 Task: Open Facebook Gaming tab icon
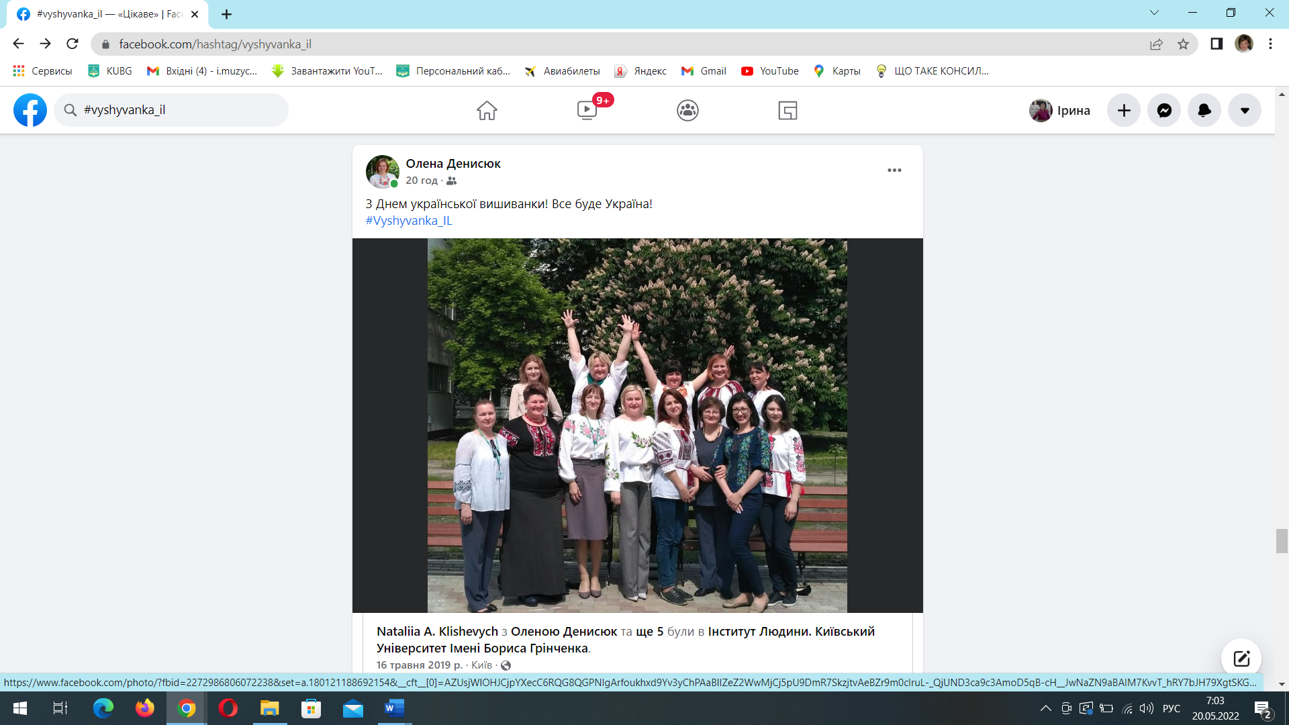787,110
